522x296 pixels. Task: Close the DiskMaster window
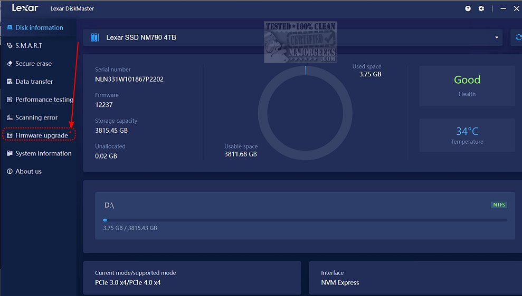click(516, 8)
